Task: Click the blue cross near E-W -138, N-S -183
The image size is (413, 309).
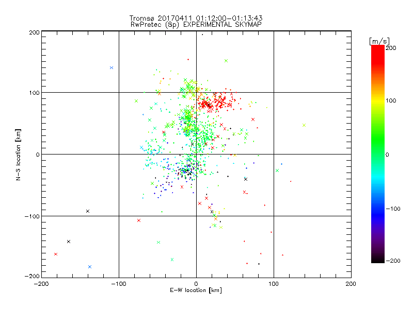Action: 90,267
